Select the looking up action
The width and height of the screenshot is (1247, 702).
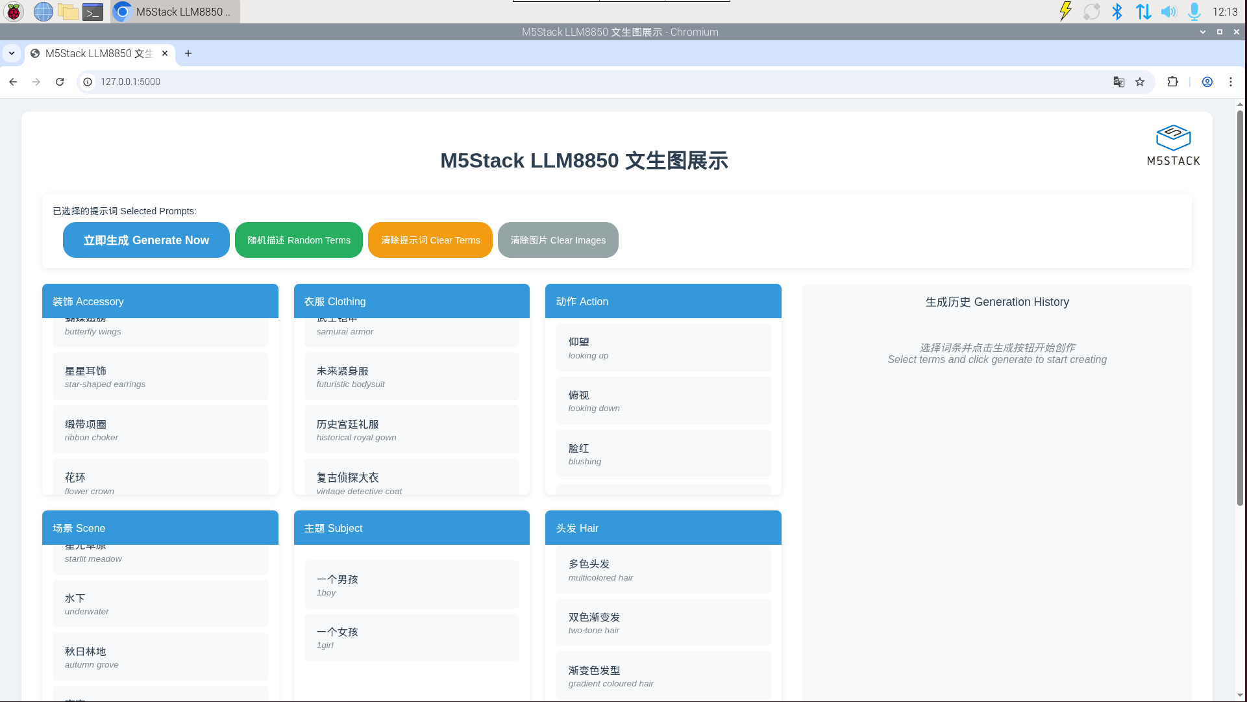(x=663, y=348)
